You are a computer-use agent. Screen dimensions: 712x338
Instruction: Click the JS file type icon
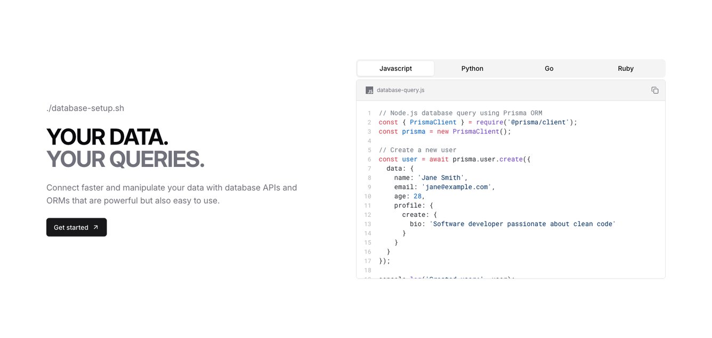click(x=369, y=90)
